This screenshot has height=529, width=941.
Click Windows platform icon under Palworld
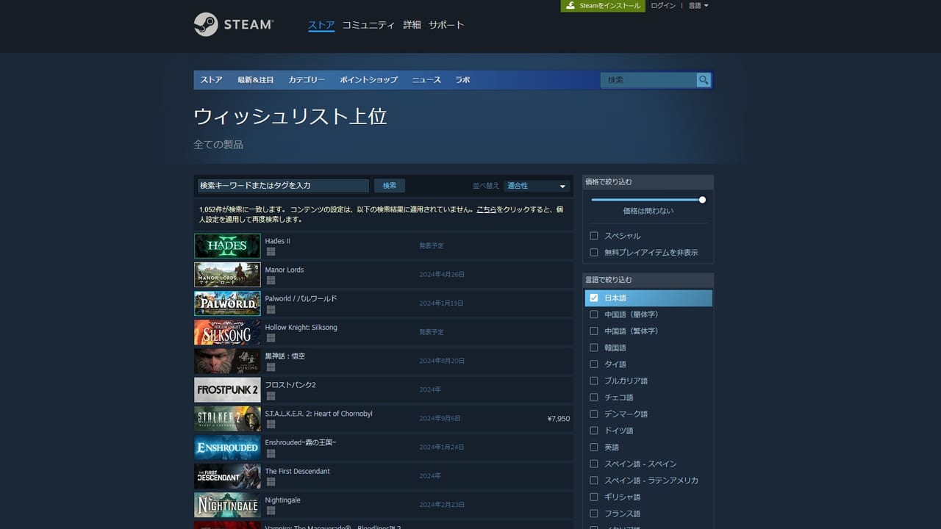point(271,309)
